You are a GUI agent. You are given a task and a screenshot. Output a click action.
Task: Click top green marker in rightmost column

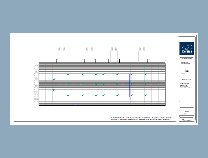145,74
